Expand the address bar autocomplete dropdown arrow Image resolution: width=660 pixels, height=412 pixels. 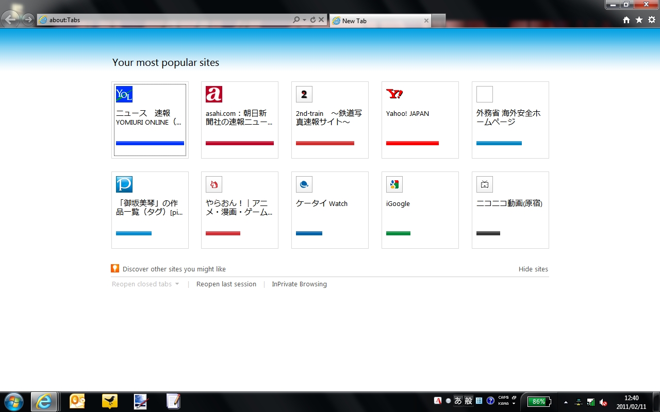click(x=305, y=20)
